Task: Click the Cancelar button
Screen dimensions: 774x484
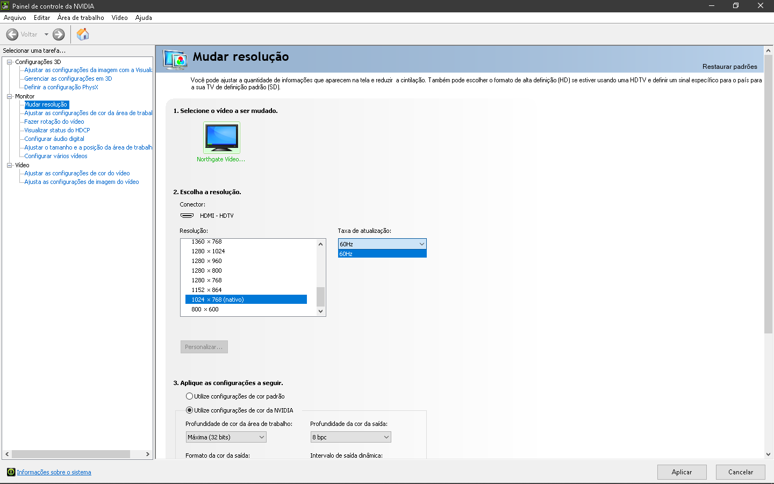Action: tap(741, 472)
